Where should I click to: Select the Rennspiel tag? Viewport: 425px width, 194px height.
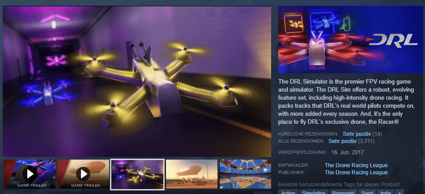(x=344, y=192)
